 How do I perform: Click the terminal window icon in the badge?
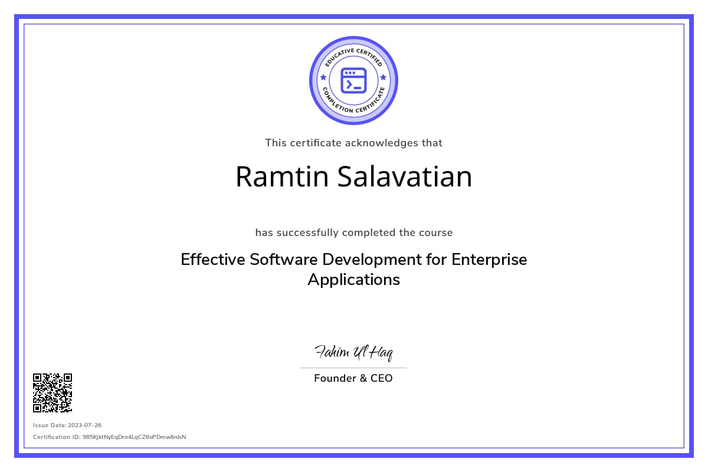point(353,80)
